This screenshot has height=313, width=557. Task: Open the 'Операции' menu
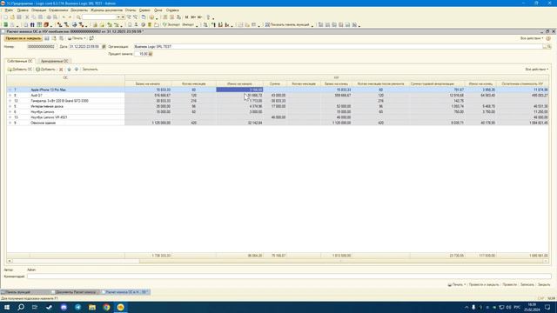coord(38,10)
